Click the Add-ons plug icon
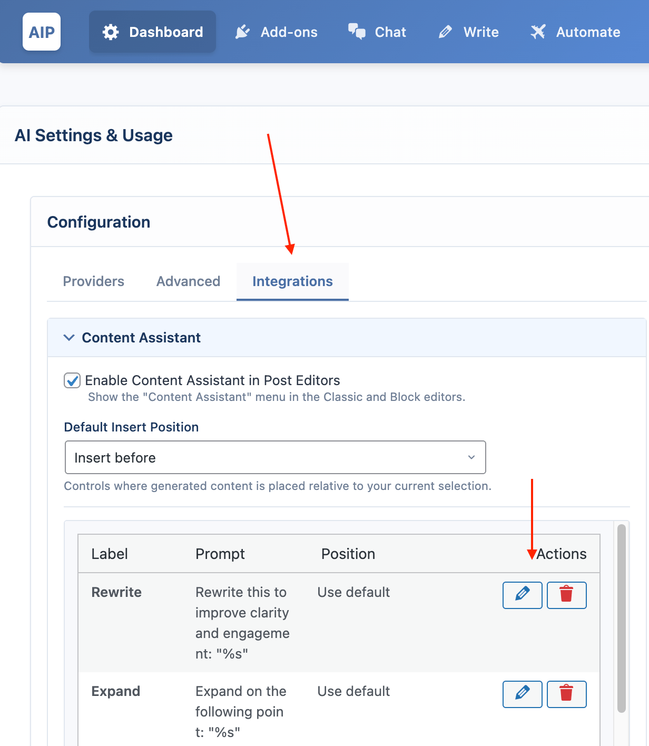Viewport: 649px width, 746px height. pyautogui.click(x=242, y=32)
